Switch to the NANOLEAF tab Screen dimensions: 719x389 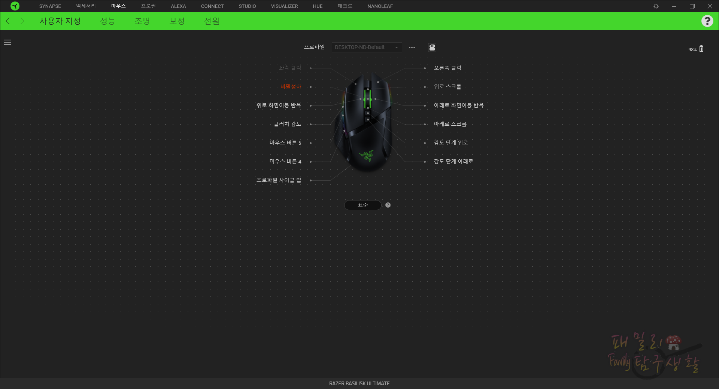pos(380,6)
